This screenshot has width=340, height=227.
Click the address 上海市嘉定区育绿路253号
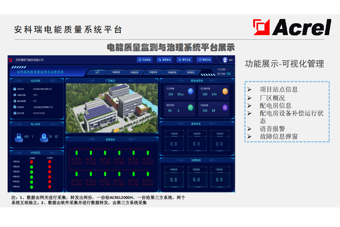43,107
